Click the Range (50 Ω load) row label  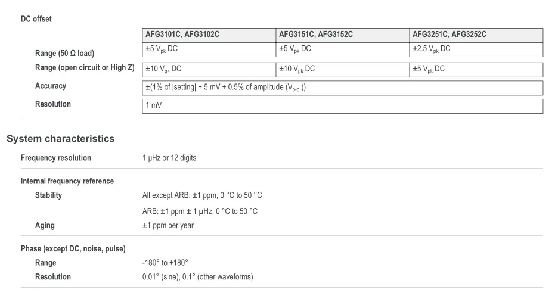[64, 54]
